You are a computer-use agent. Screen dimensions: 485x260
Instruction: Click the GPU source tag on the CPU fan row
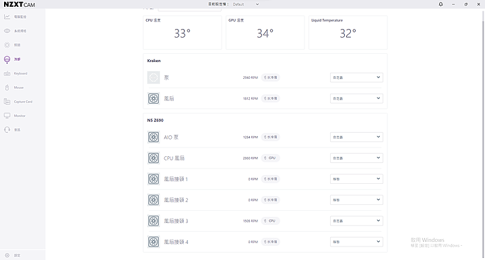click(270, 158)
